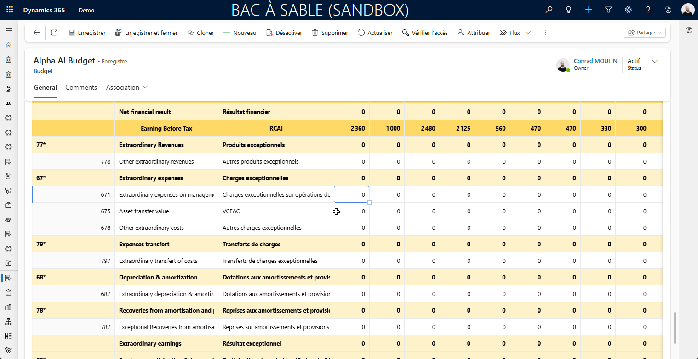Go back using the left arrow
The height and width of the screenshot is (359, 698).
37,33
